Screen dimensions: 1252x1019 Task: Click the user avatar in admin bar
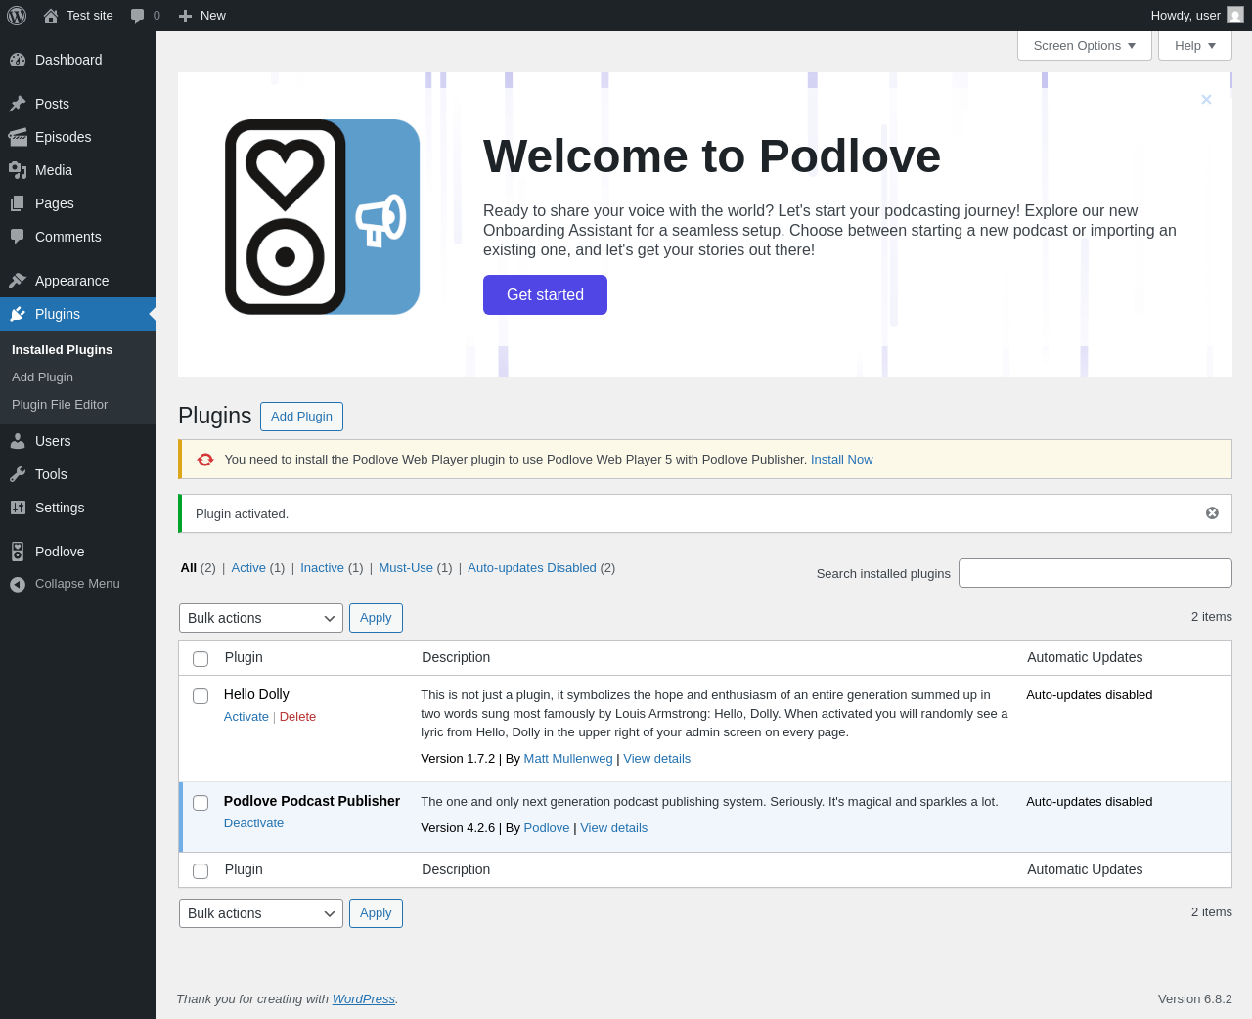(x=1235, y=16)
